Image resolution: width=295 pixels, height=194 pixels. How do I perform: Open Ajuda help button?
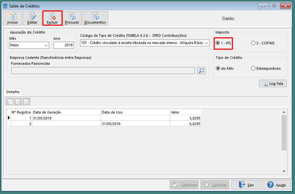click(276, 185)
